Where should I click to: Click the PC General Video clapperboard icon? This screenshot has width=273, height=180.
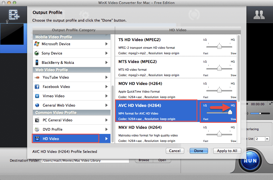coord(37,120)
